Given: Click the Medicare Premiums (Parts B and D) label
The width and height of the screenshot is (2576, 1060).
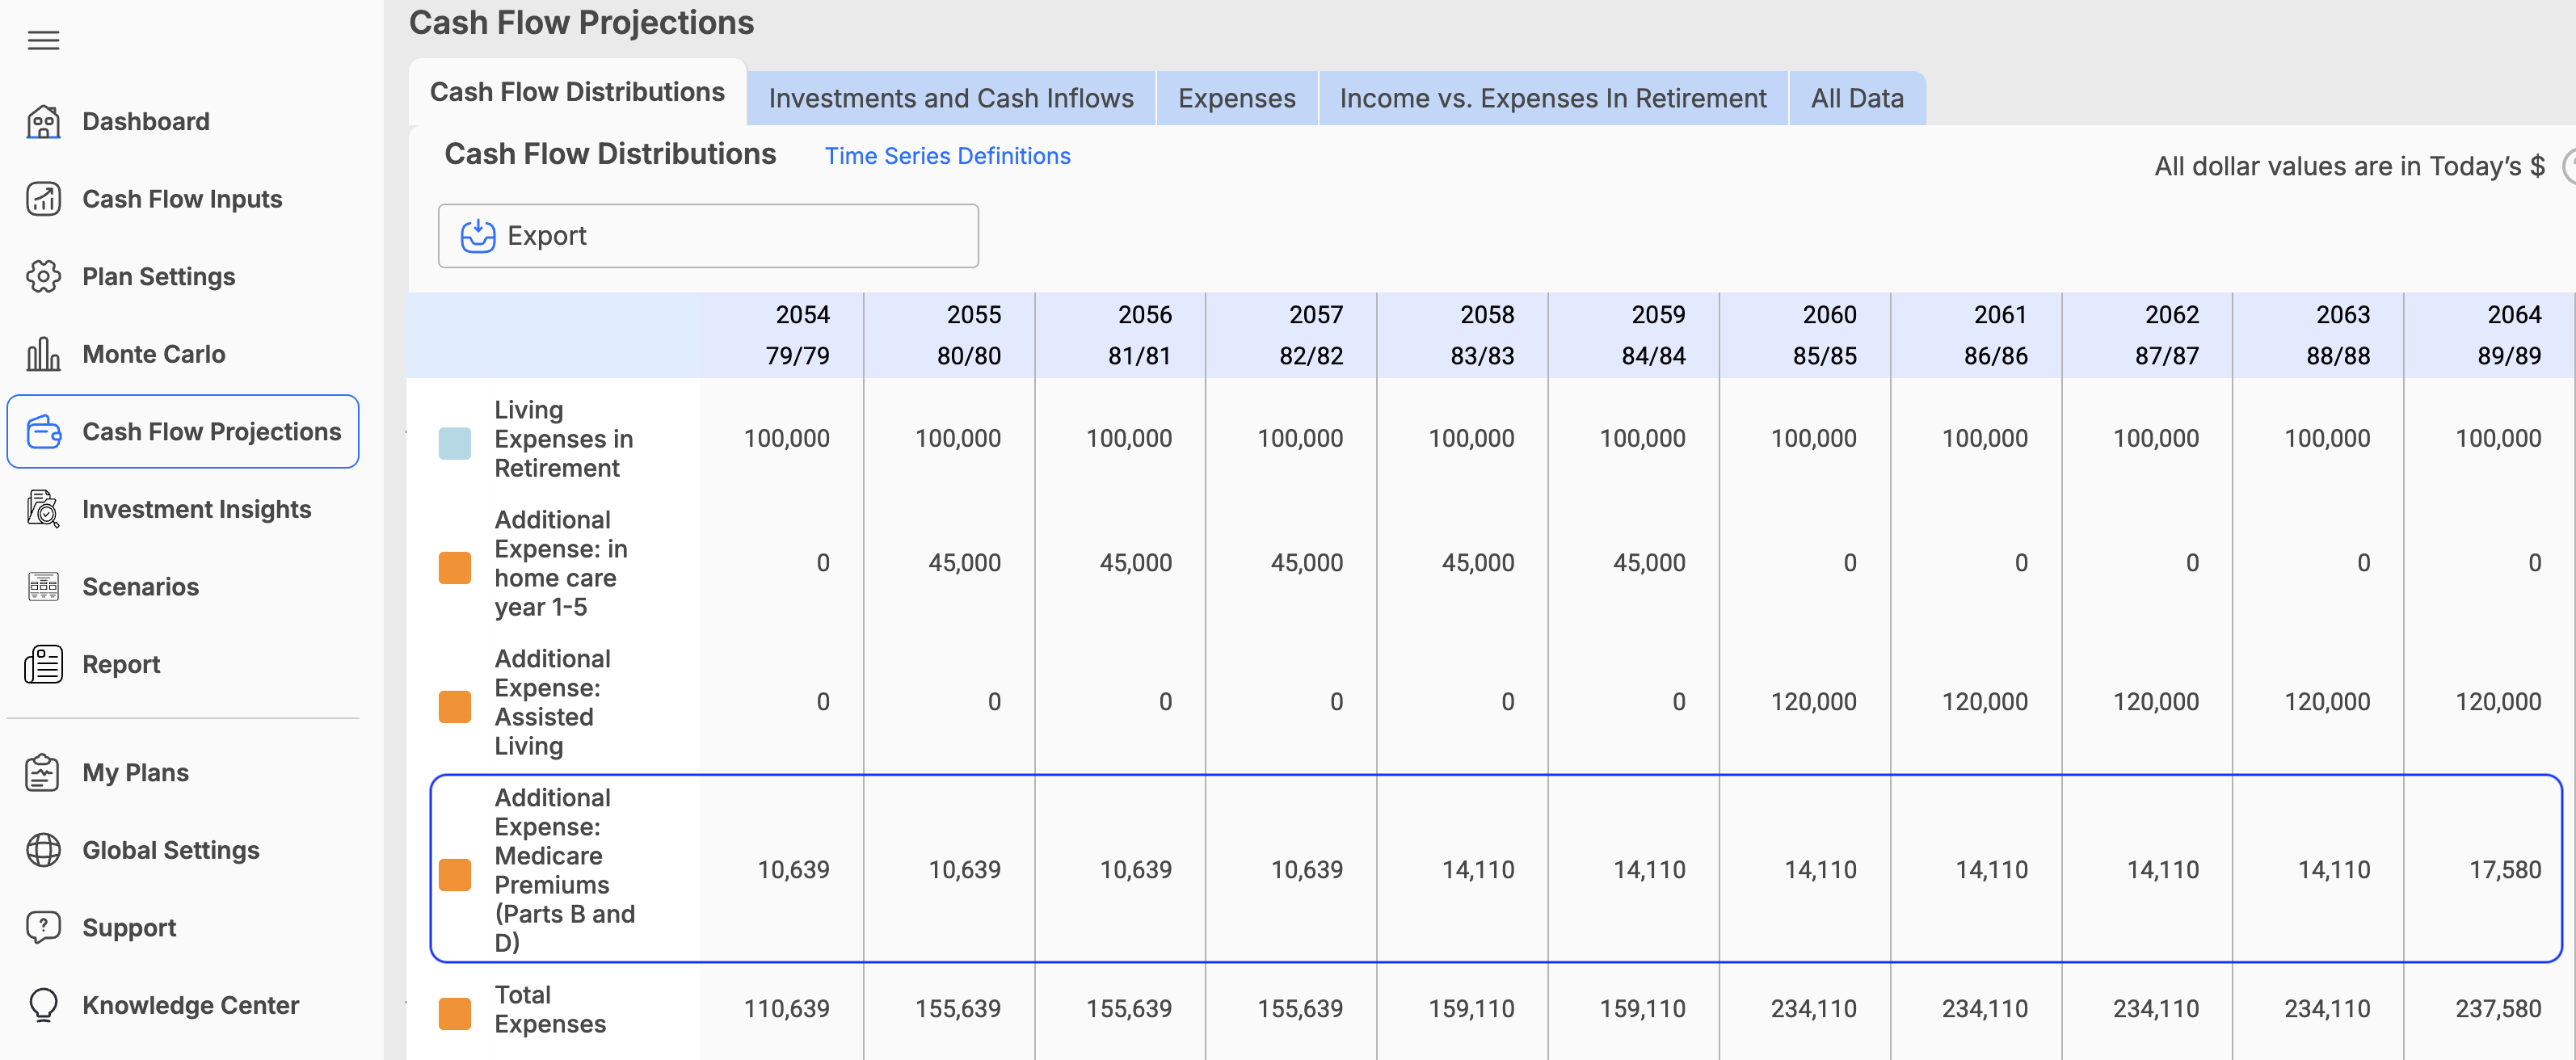Looking at the screenshot, I should click(x=565, y=870).
